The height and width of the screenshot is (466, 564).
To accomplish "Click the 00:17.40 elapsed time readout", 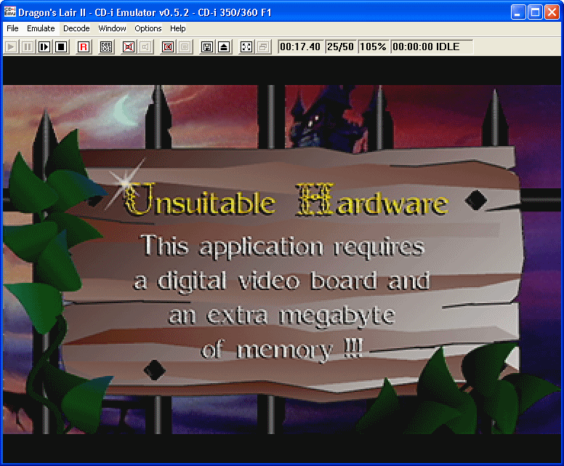I will click(x=300, y=47).
